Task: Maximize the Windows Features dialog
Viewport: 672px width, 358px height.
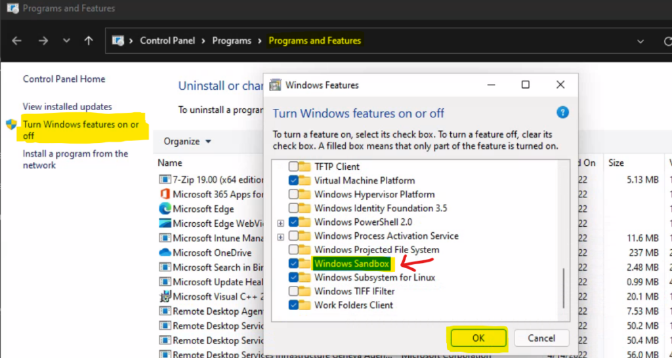Action: pyautogui.click(x=526, y=85)
